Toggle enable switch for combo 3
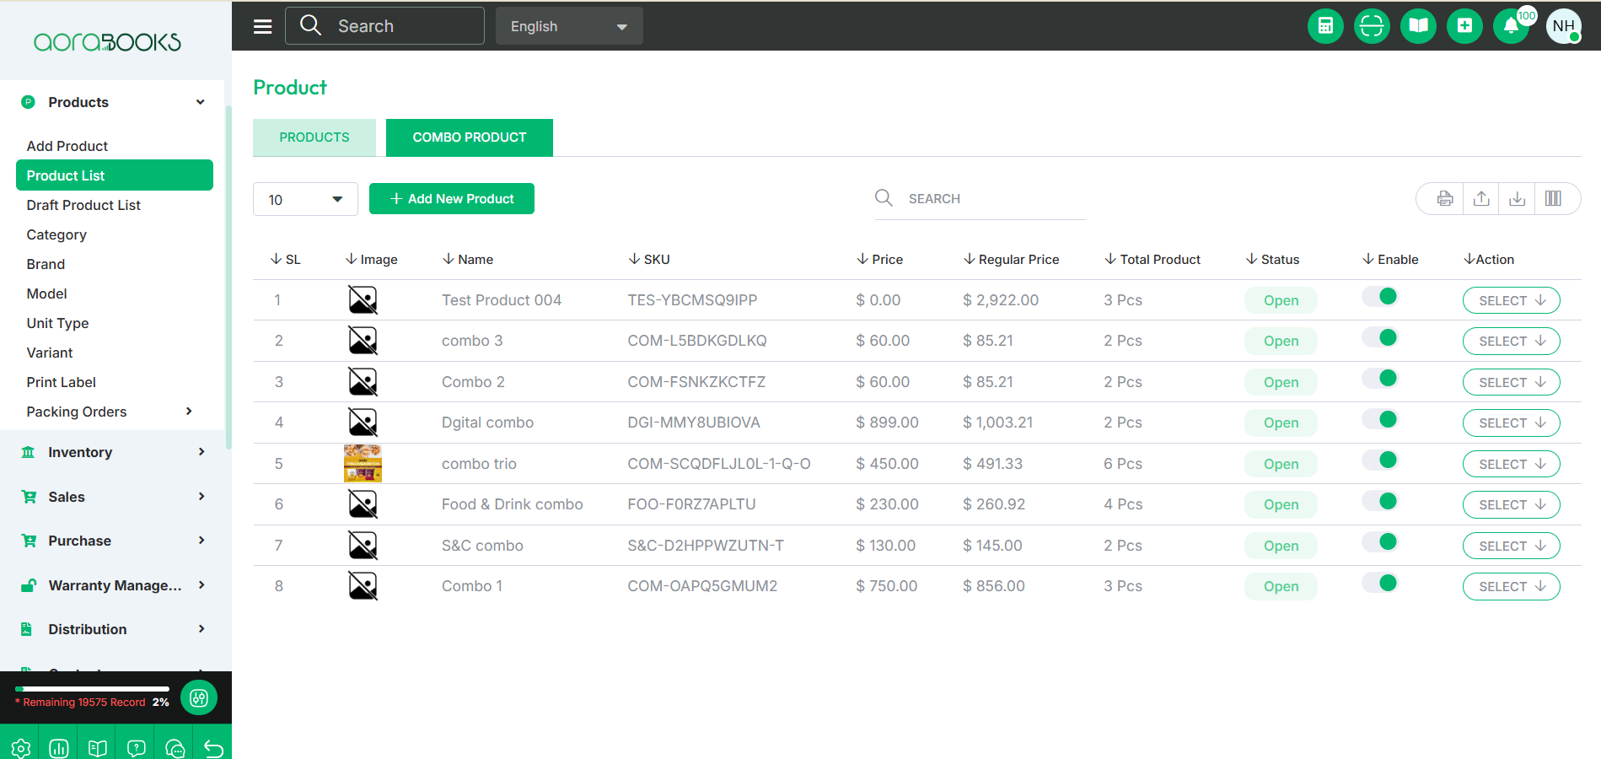This screenshot has width=1601, height=759. [1381, 337]
